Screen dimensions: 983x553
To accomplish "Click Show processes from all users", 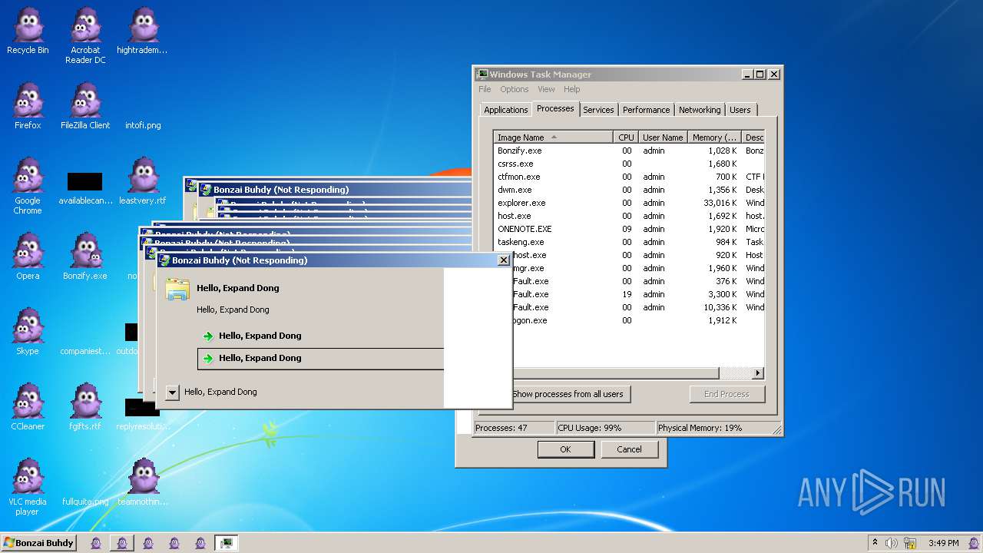I will [571, 394].
